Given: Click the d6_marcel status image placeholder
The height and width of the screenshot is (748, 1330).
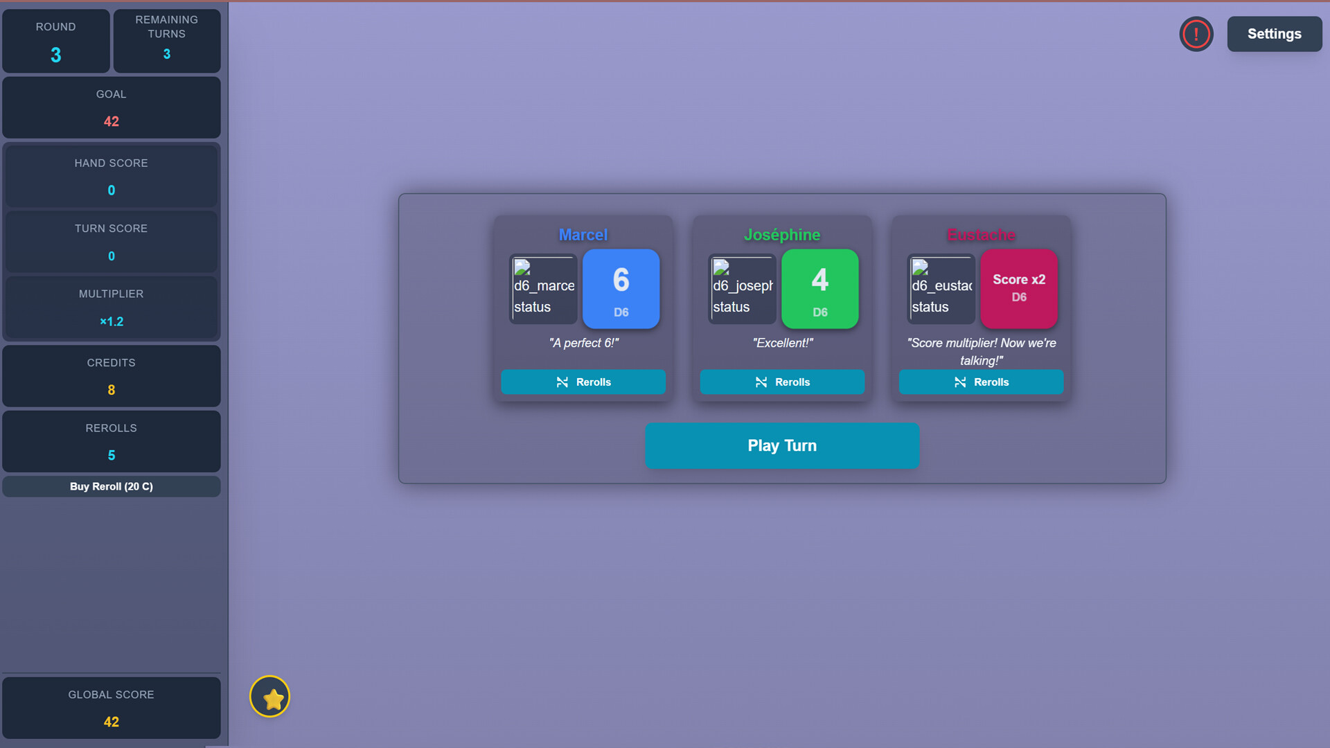Looking at the screenshot, I should [x=543, y=289].
